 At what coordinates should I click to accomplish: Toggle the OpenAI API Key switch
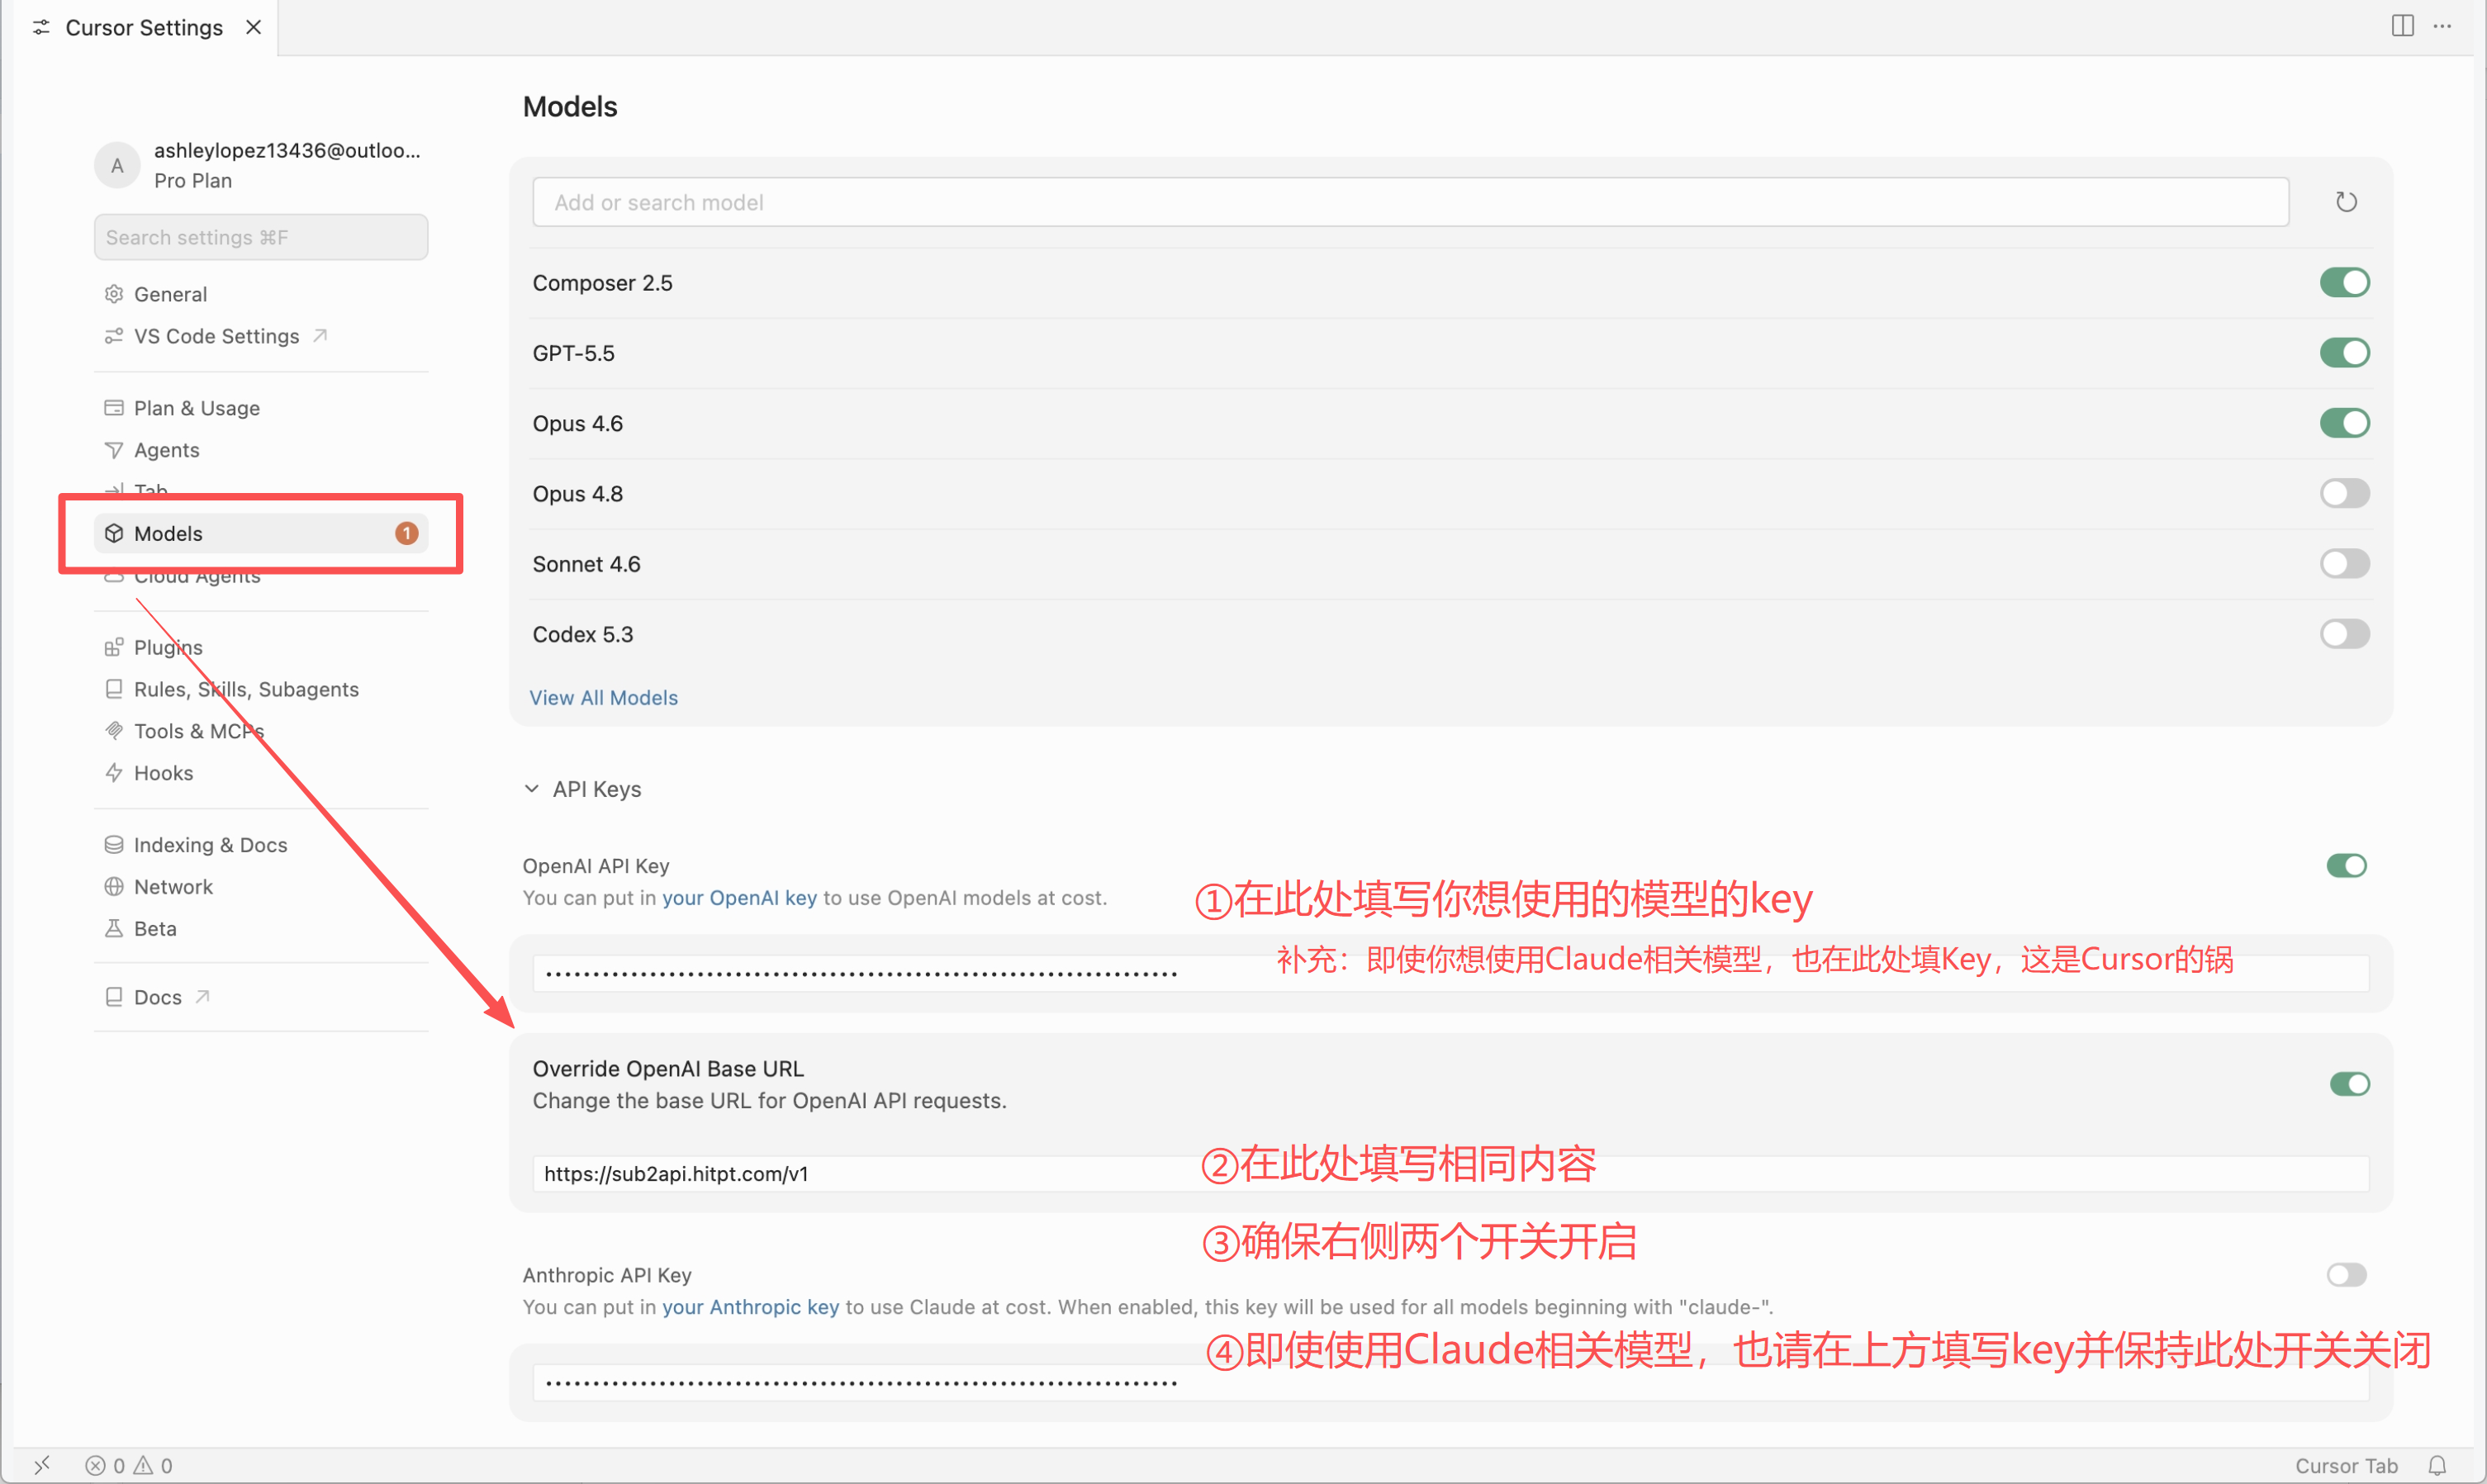point(2346,866)
